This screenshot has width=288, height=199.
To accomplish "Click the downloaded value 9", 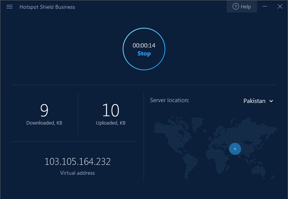I will (x=44, y=110).
